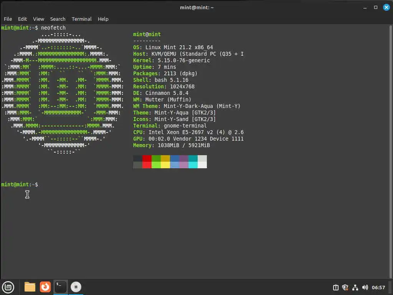Screen dimensions: 393x295
Task: Open the Edit menu
Action: 22,19
